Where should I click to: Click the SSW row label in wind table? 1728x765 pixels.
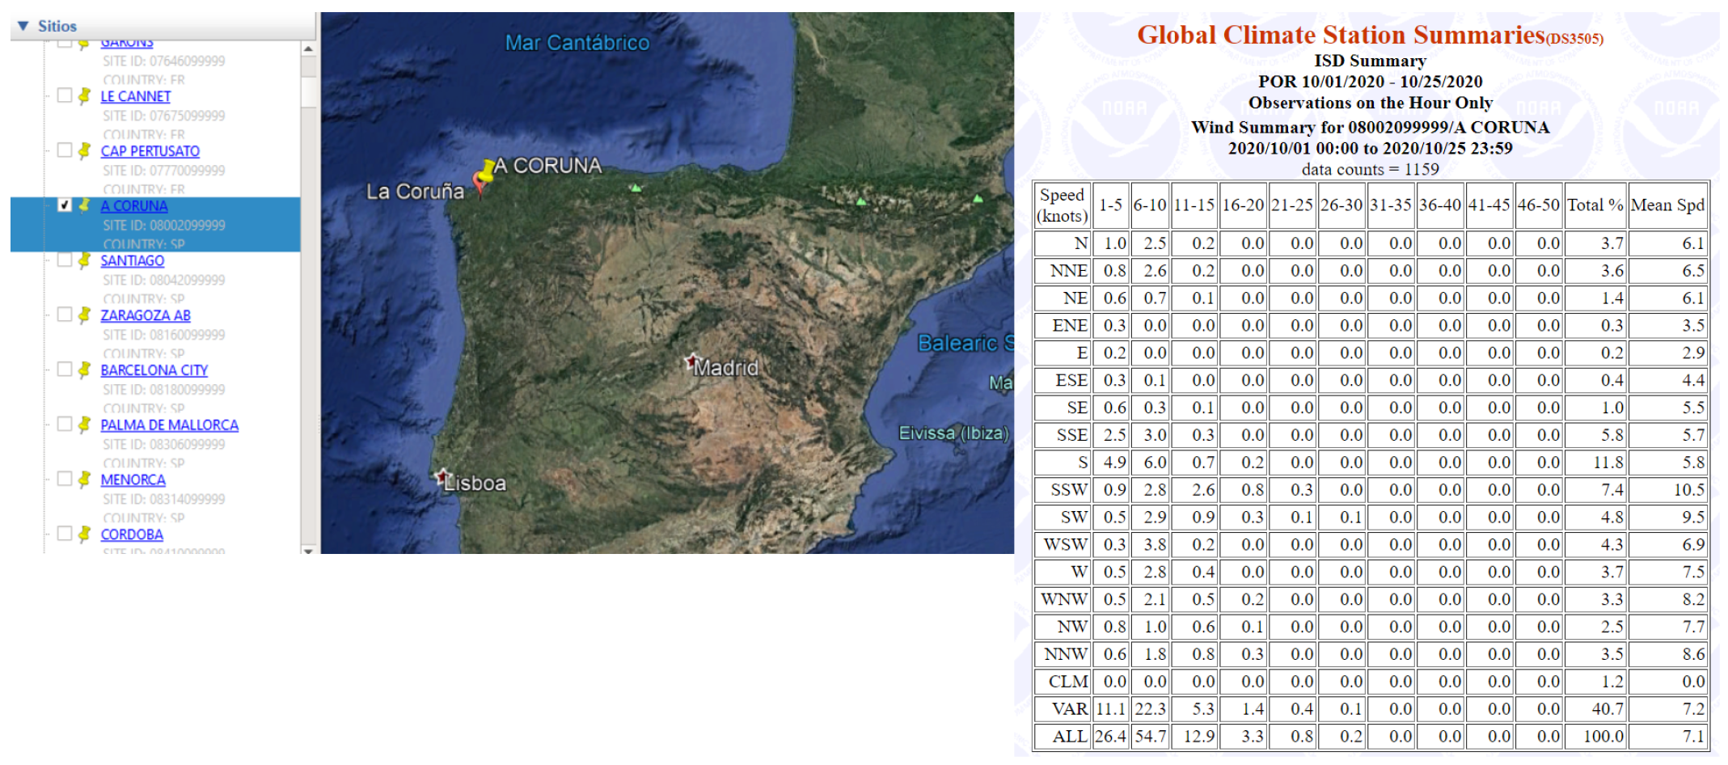[x=1062, y=490]
